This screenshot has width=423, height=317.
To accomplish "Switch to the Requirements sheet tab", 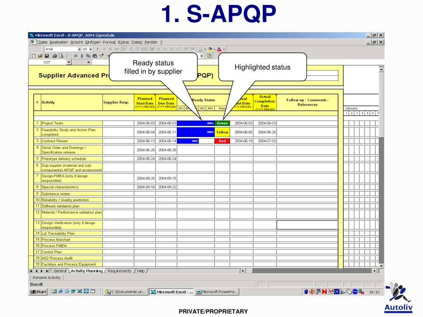I will click(x=119, y=271).
